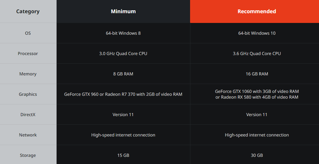319x164 pixels.
Task: Select the Graphics row label
Action: (28, 94)
